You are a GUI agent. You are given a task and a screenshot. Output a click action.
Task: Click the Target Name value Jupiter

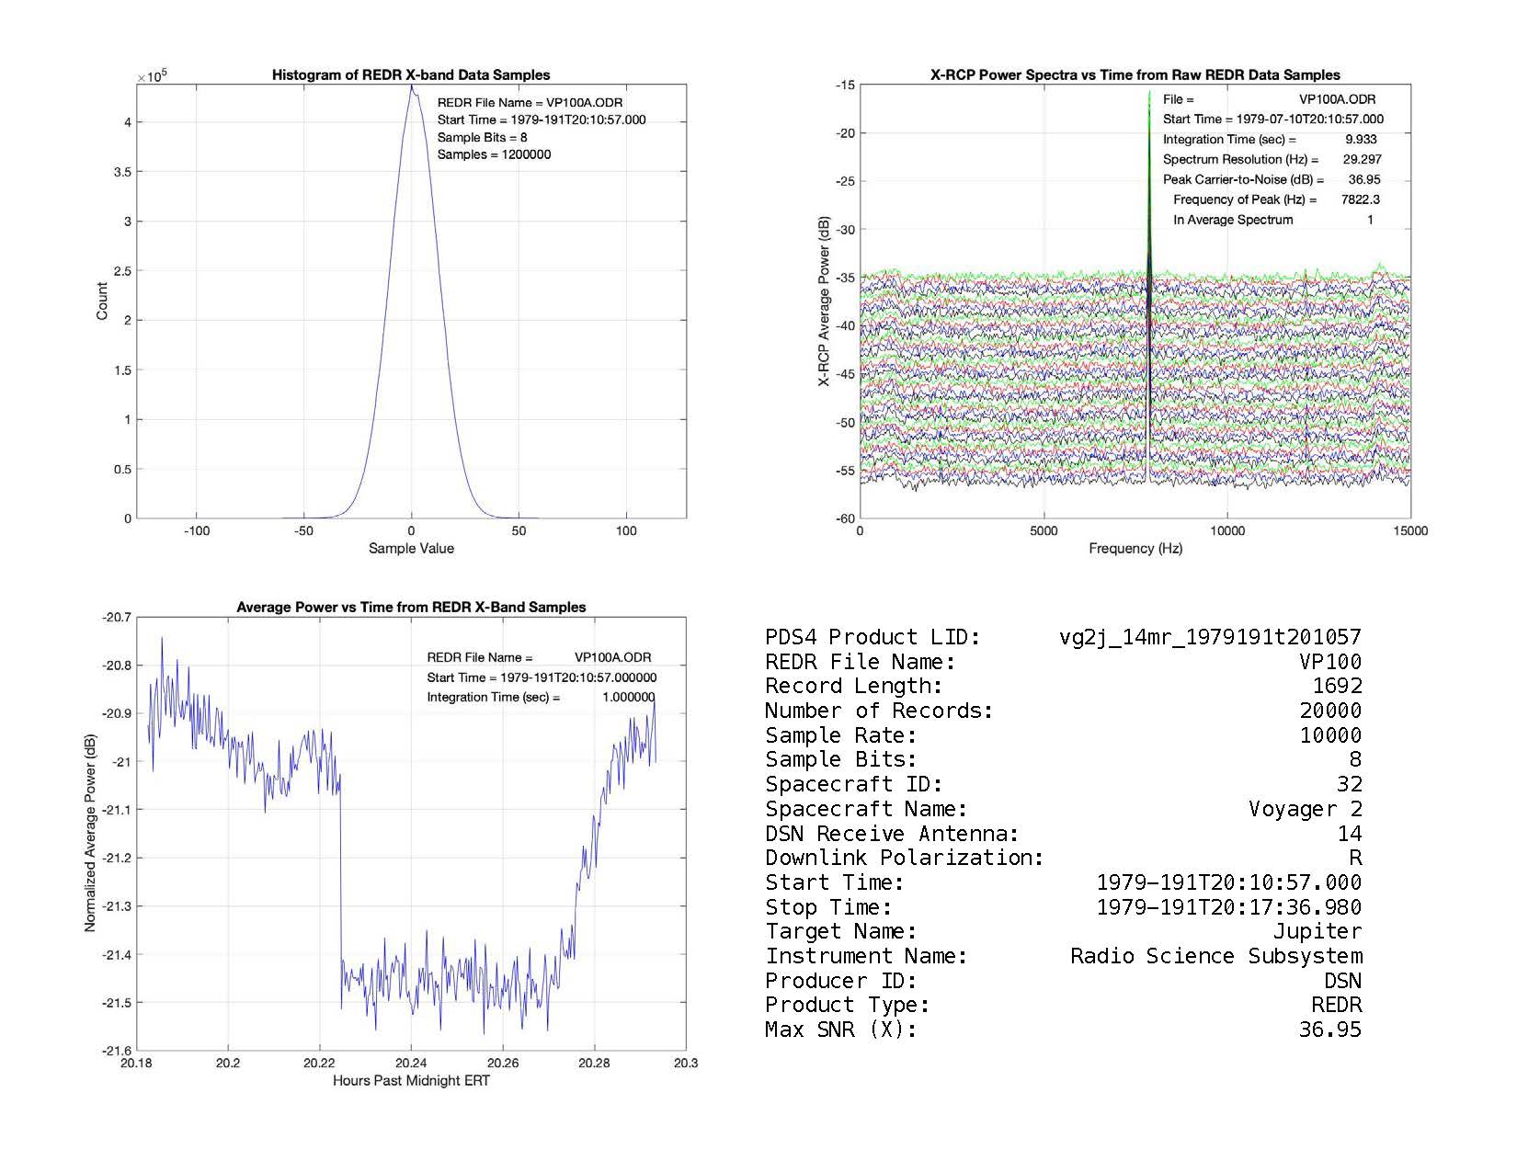point(1317,931)
